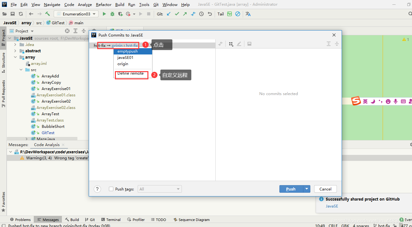412x227 pixels.
Task: Collapse the array folder
Action: tap(15, 57)
